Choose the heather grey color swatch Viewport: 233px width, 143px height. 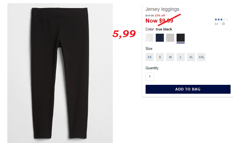[x=170, y=38]
